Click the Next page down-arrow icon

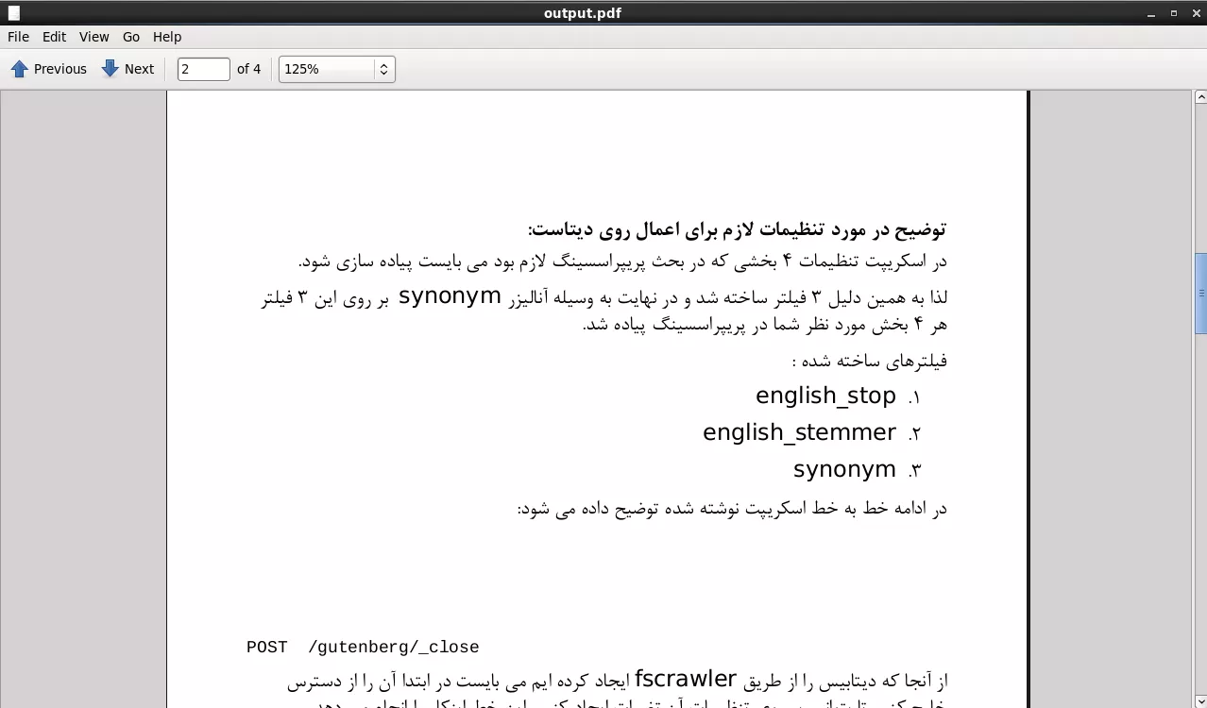click(x=110, y=69)
